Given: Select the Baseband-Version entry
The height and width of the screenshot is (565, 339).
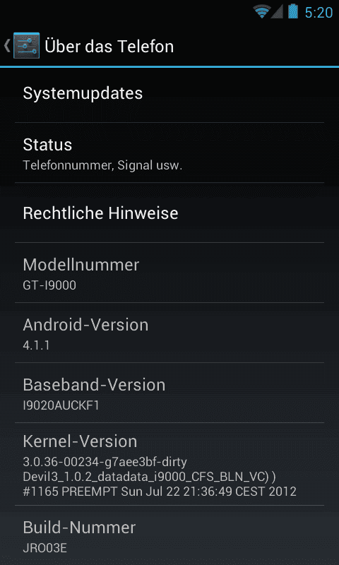Looking at the screenshot, I should click(169, 393).
